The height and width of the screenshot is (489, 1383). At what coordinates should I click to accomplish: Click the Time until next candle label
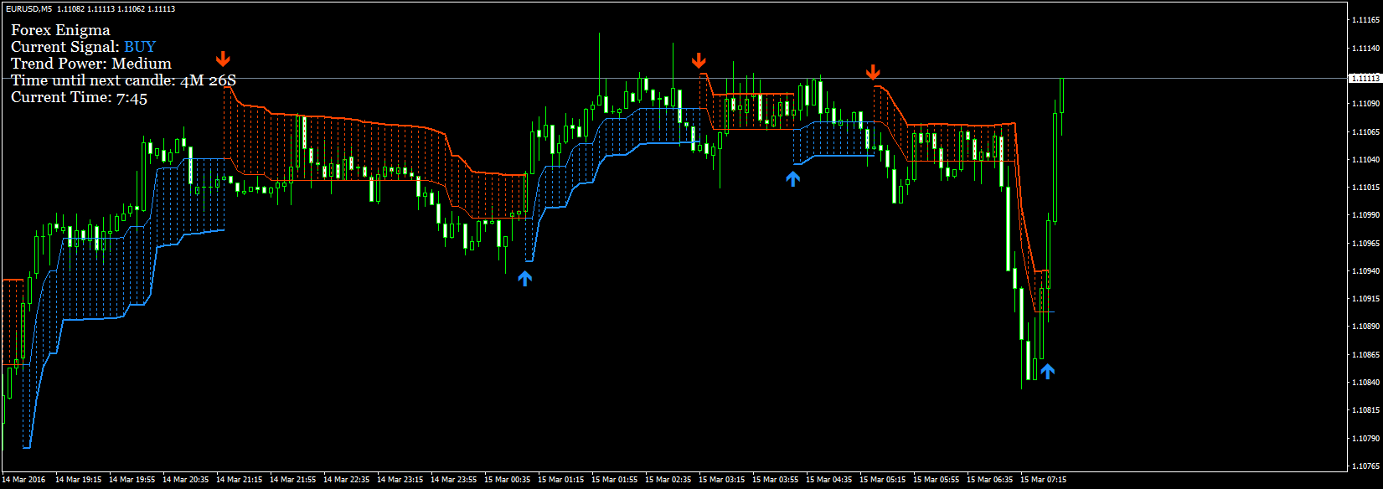(123, 80)
